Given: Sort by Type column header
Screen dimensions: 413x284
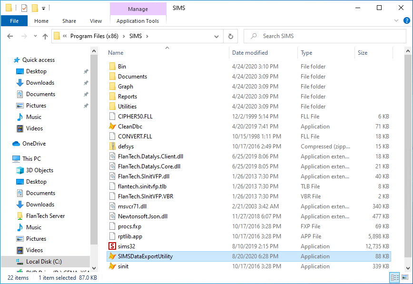Looking at the screenshot, I should click(x=306, y=53).
